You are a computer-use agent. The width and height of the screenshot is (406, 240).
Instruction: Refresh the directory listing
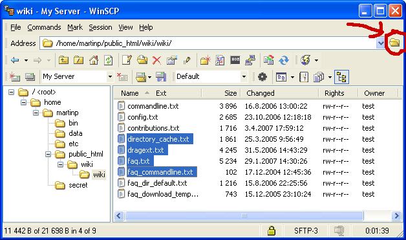pos(108,60)
